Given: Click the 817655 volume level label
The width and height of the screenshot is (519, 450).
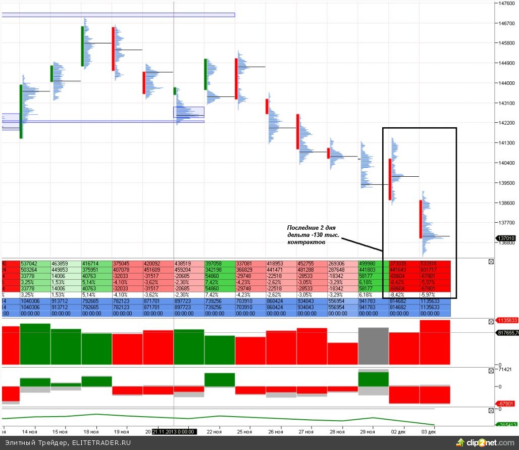Looking at the screenshot, I should coord(507,332).
